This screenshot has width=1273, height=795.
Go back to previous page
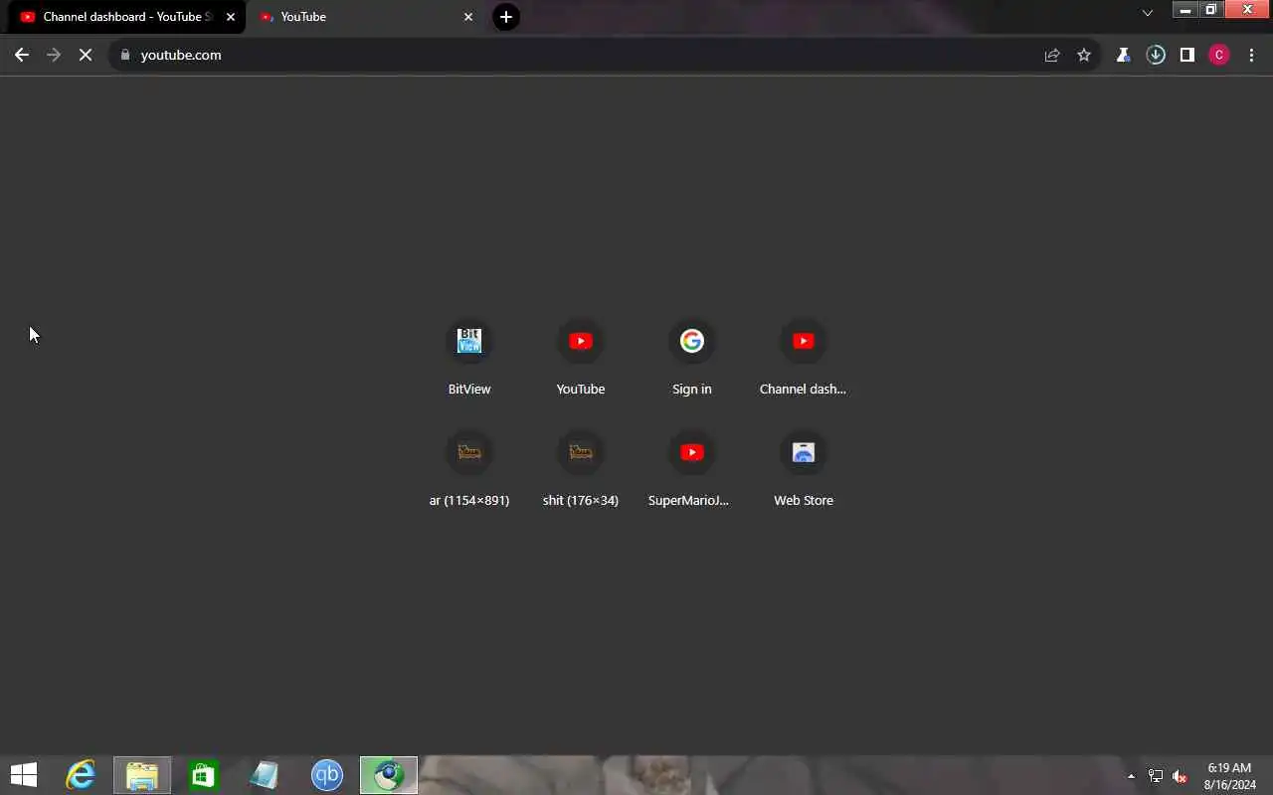(22, 55)
